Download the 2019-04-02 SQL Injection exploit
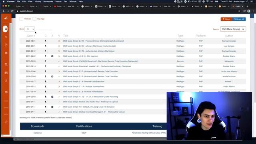 click(46, 56)
